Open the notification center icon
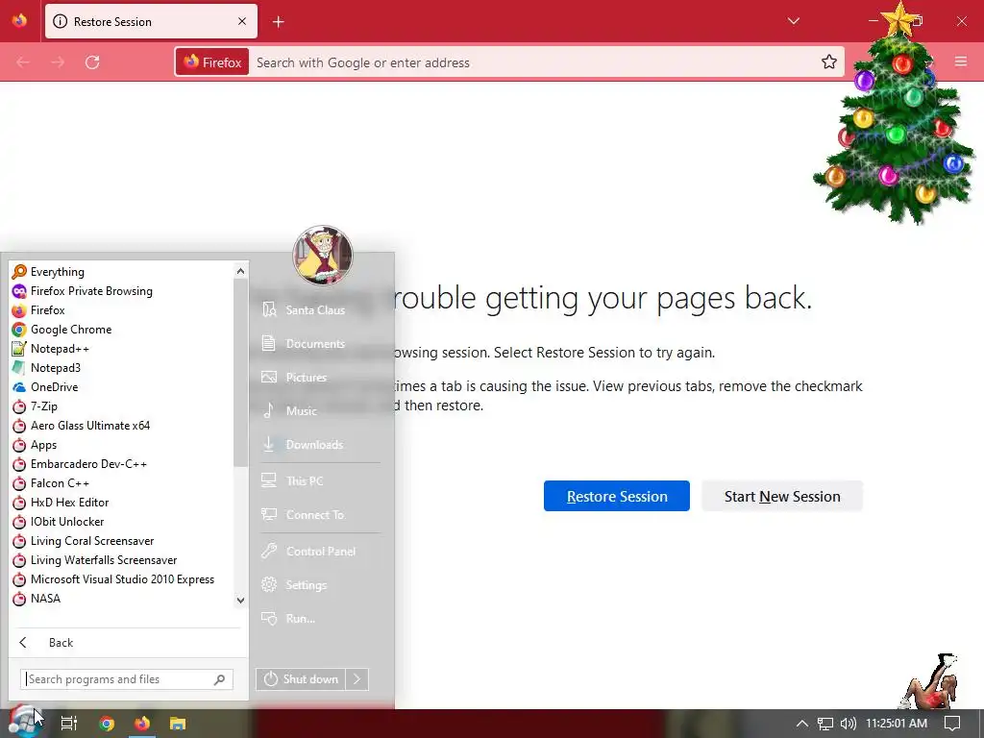The width and height of the screenshot is (984, 738). point(952,724)
